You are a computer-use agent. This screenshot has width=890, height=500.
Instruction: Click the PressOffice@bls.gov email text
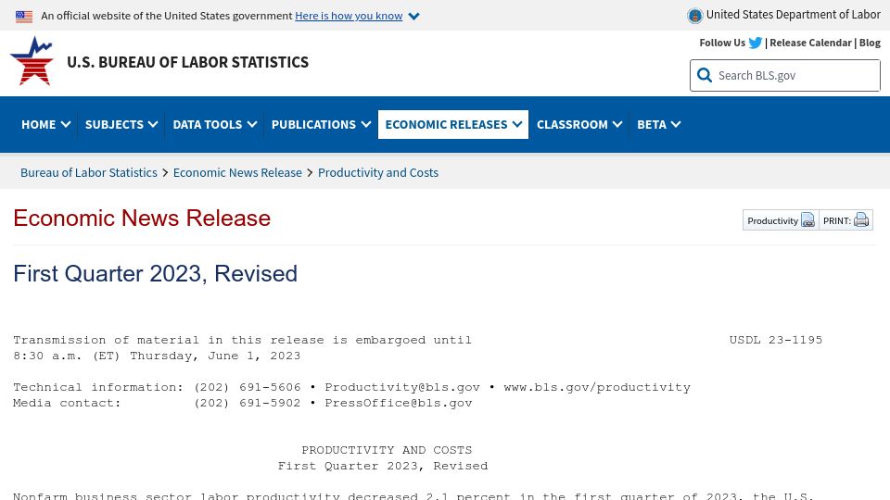click(x=399, y=403)
